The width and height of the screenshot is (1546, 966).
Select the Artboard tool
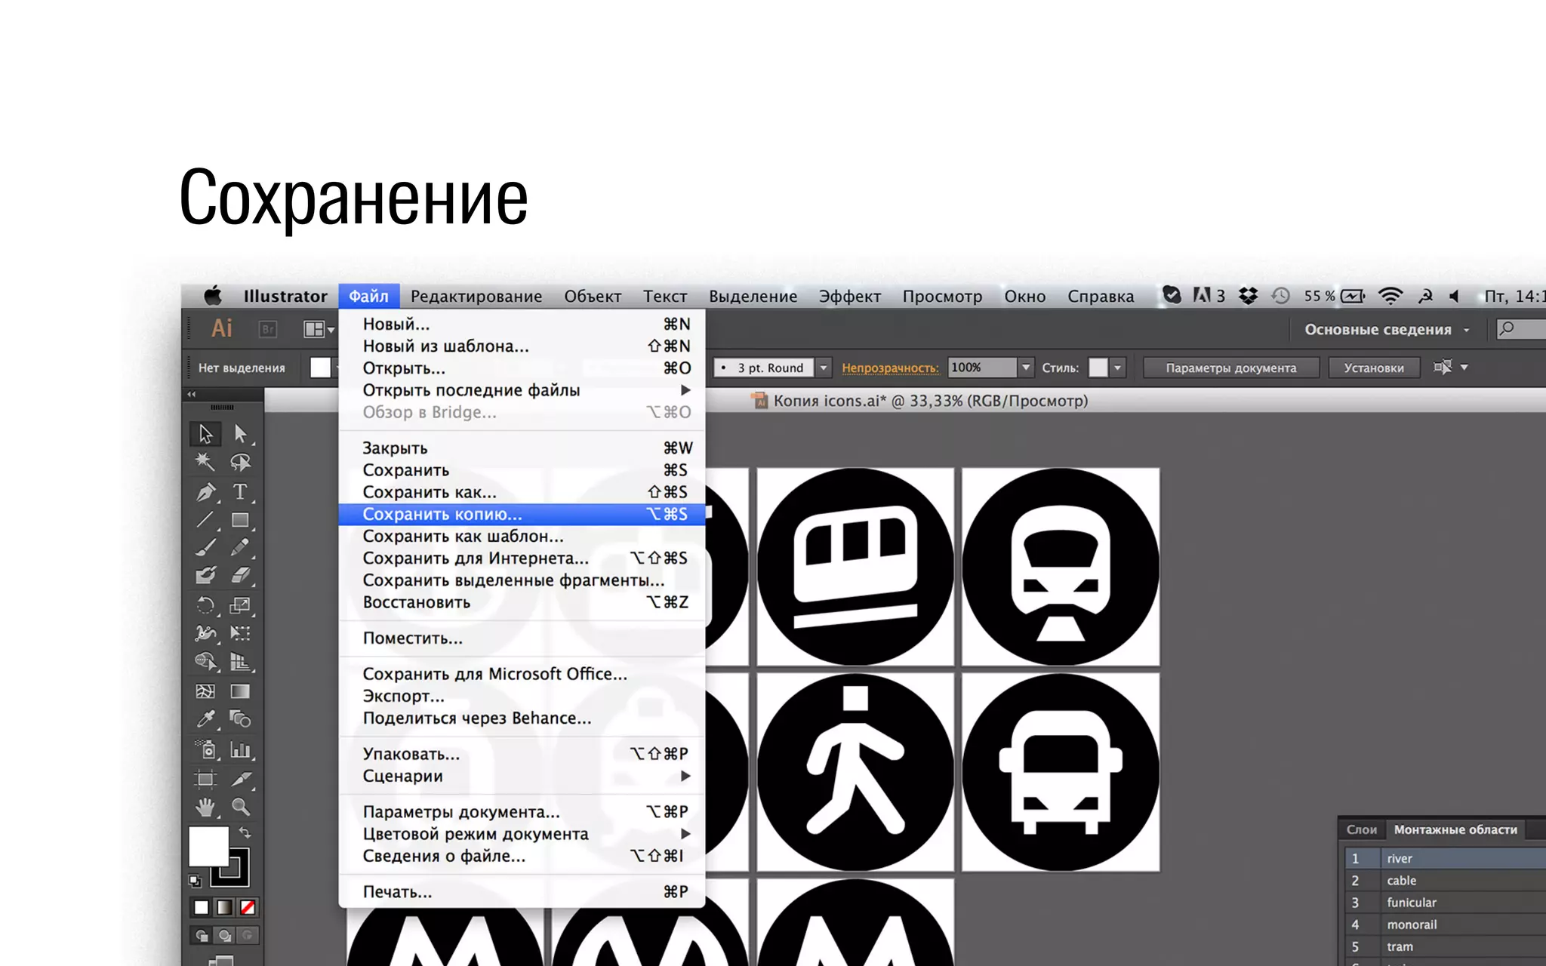coord(205,779)
